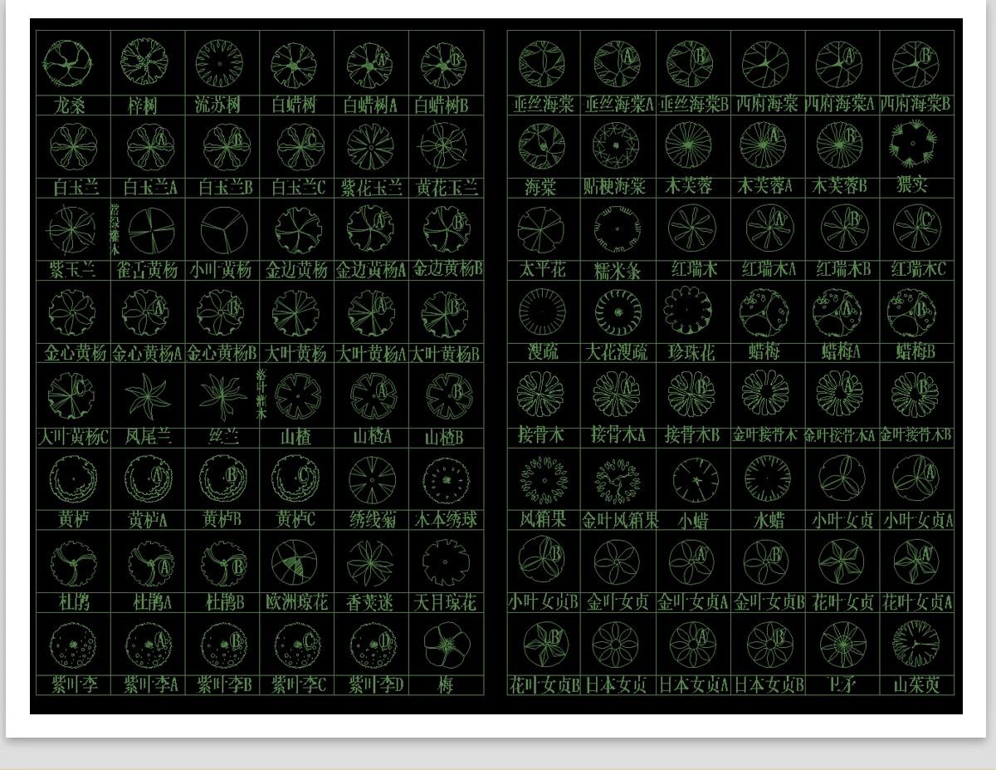Choose the 大花溲疏 plant symbol
The width and height of the screenshot is (996, 770).
(x=617, y=311)
